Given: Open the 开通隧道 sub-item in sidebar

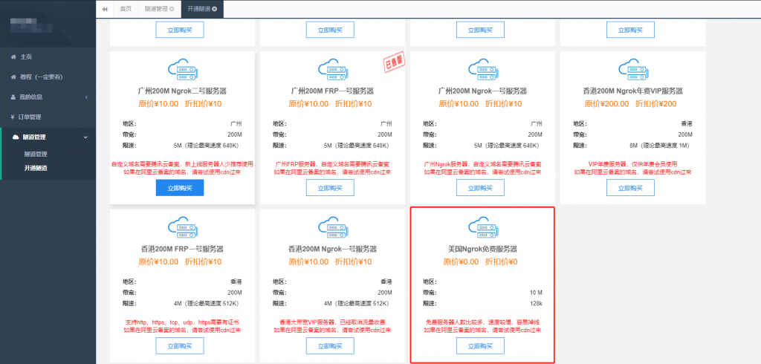Looking at the screenshot, I should 36,169.
